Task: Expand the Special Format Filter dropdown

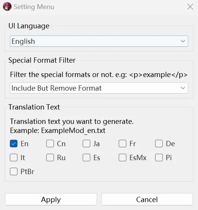Action: click(183, 88)
